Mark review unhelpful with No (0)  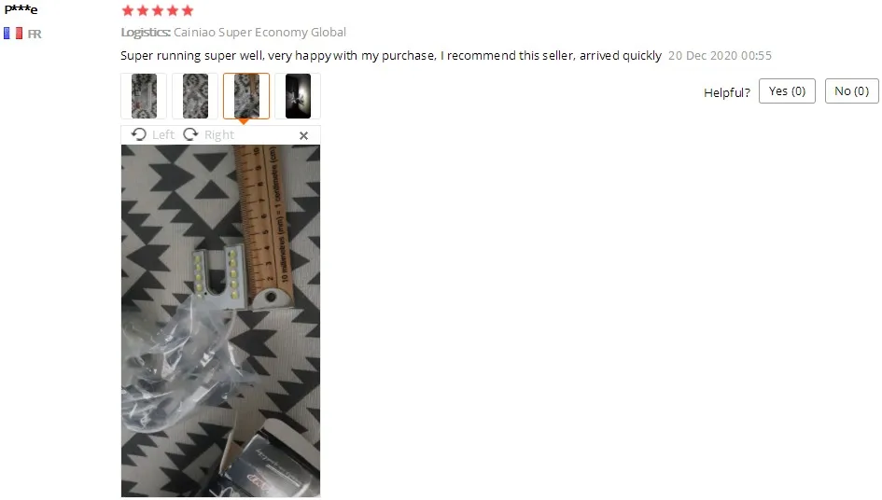click(851, 91)
